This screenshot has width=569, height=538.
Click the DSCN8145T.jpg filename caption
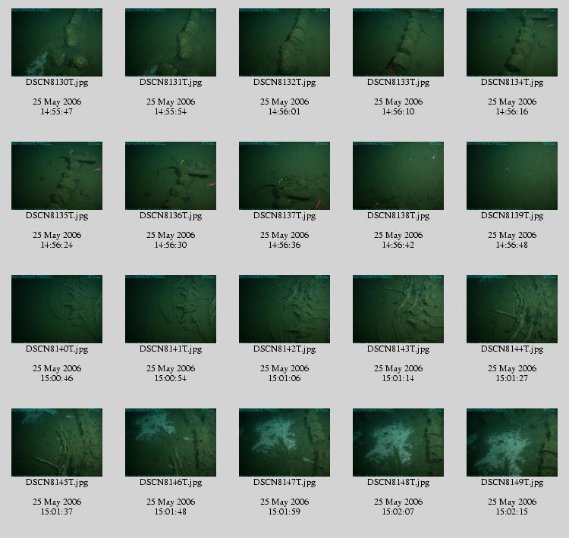click(x=57, y=483)
